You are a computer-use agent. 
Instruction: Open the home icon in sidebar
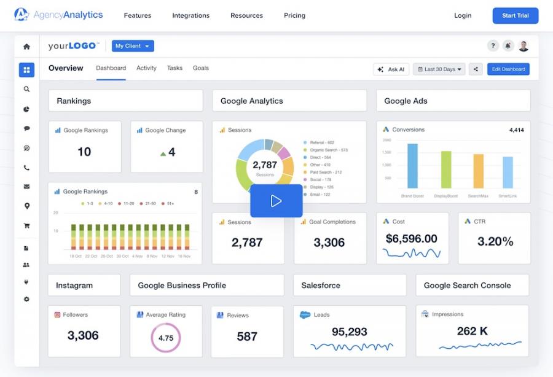(x=26, y=47)
